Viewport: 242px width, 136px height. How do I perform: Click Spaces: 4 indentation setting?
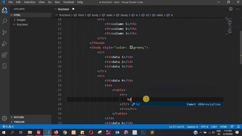click(x=192, y=127)
